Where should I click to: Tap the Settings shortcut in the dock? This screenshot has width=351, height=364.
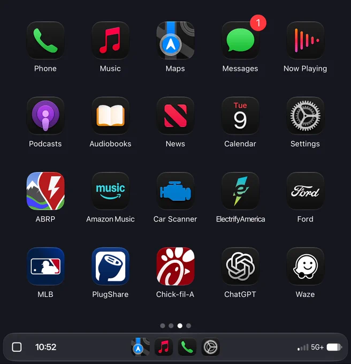coord(210,347)
